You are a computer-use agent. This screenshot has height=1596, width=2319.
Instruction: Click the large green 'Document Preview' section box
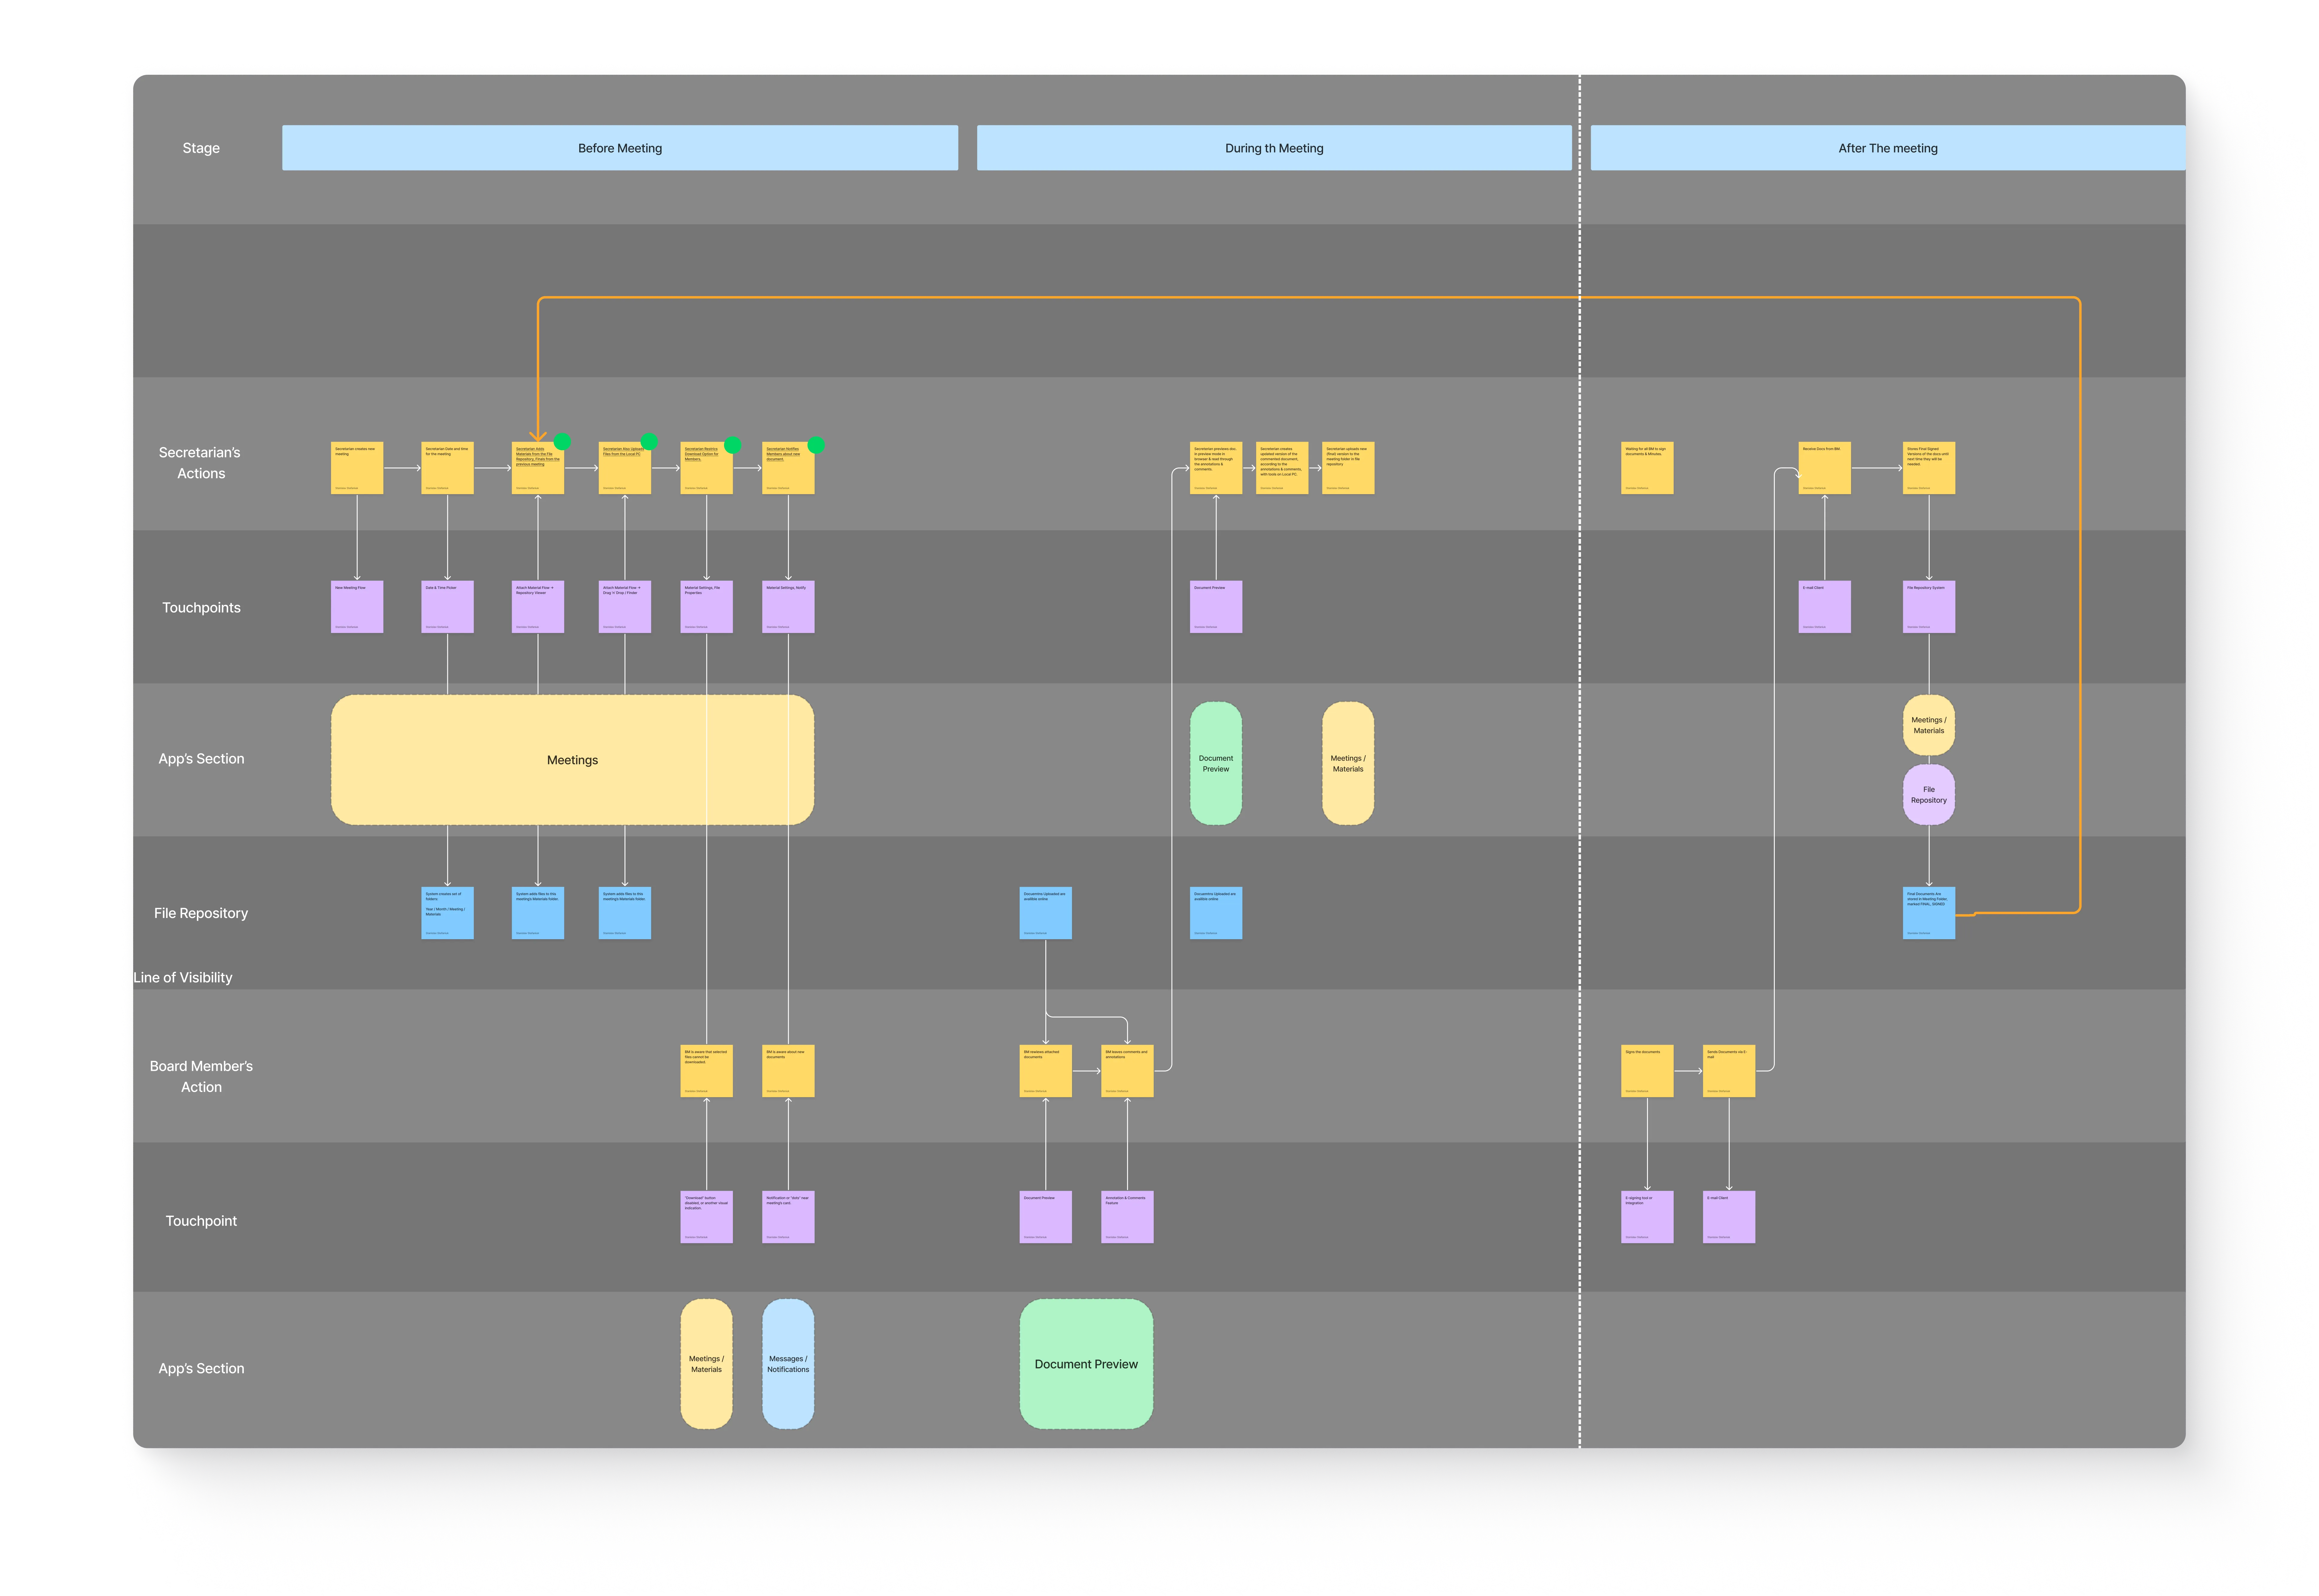[1086, 1364]
